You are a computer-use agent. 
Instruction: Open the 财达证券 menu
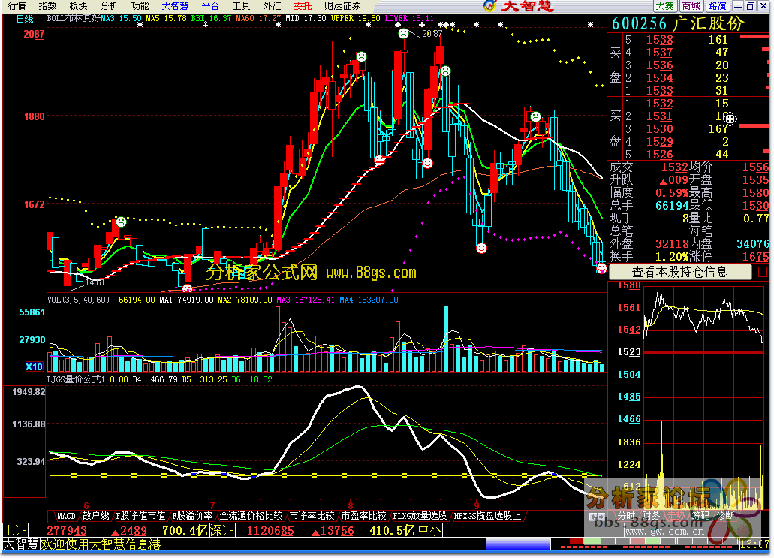[x=342, y=6]
